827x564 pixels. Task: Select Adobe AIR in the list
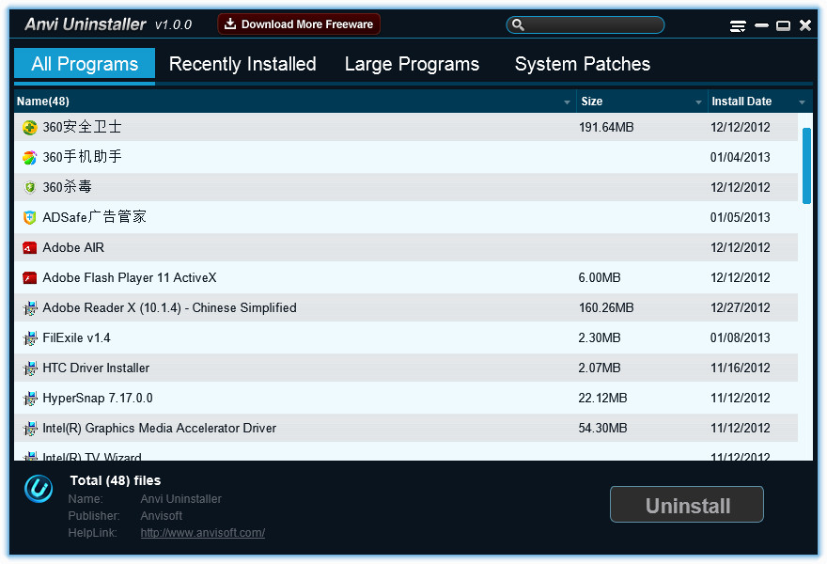(73, 247)
